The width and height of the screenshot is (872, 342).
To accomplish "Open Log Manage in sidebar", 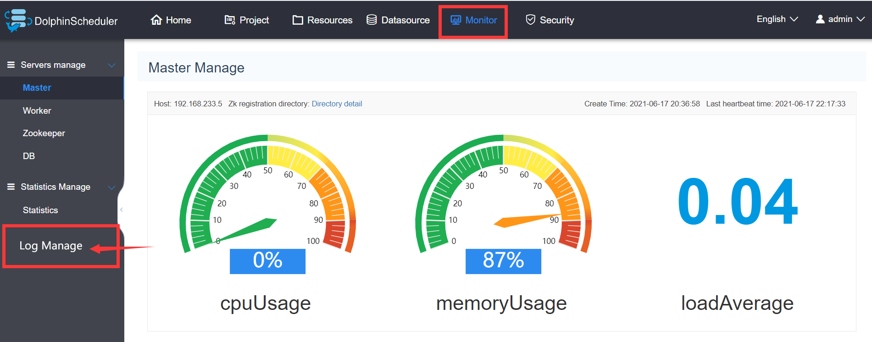I will [51, 246].
